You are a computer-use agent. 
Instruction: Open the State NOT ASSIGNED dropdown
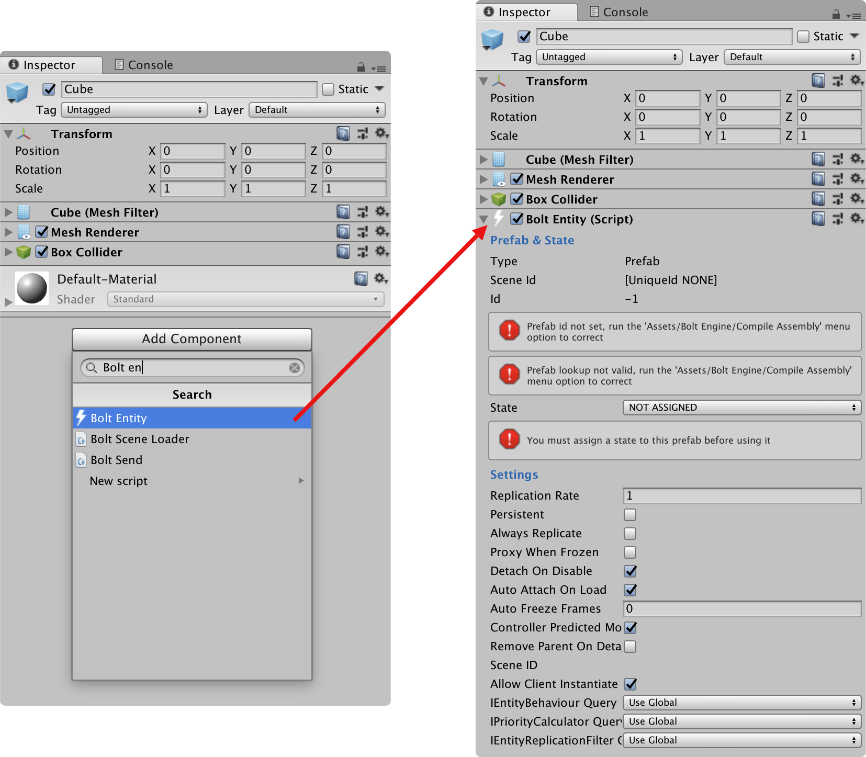click(x=742, y=408)
